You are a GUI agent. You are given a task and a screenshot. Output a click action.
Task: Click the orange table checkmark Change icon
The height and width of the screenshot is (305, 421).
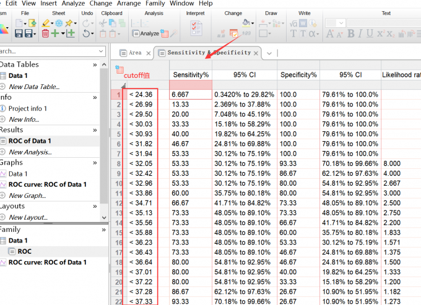coord(233,33)
